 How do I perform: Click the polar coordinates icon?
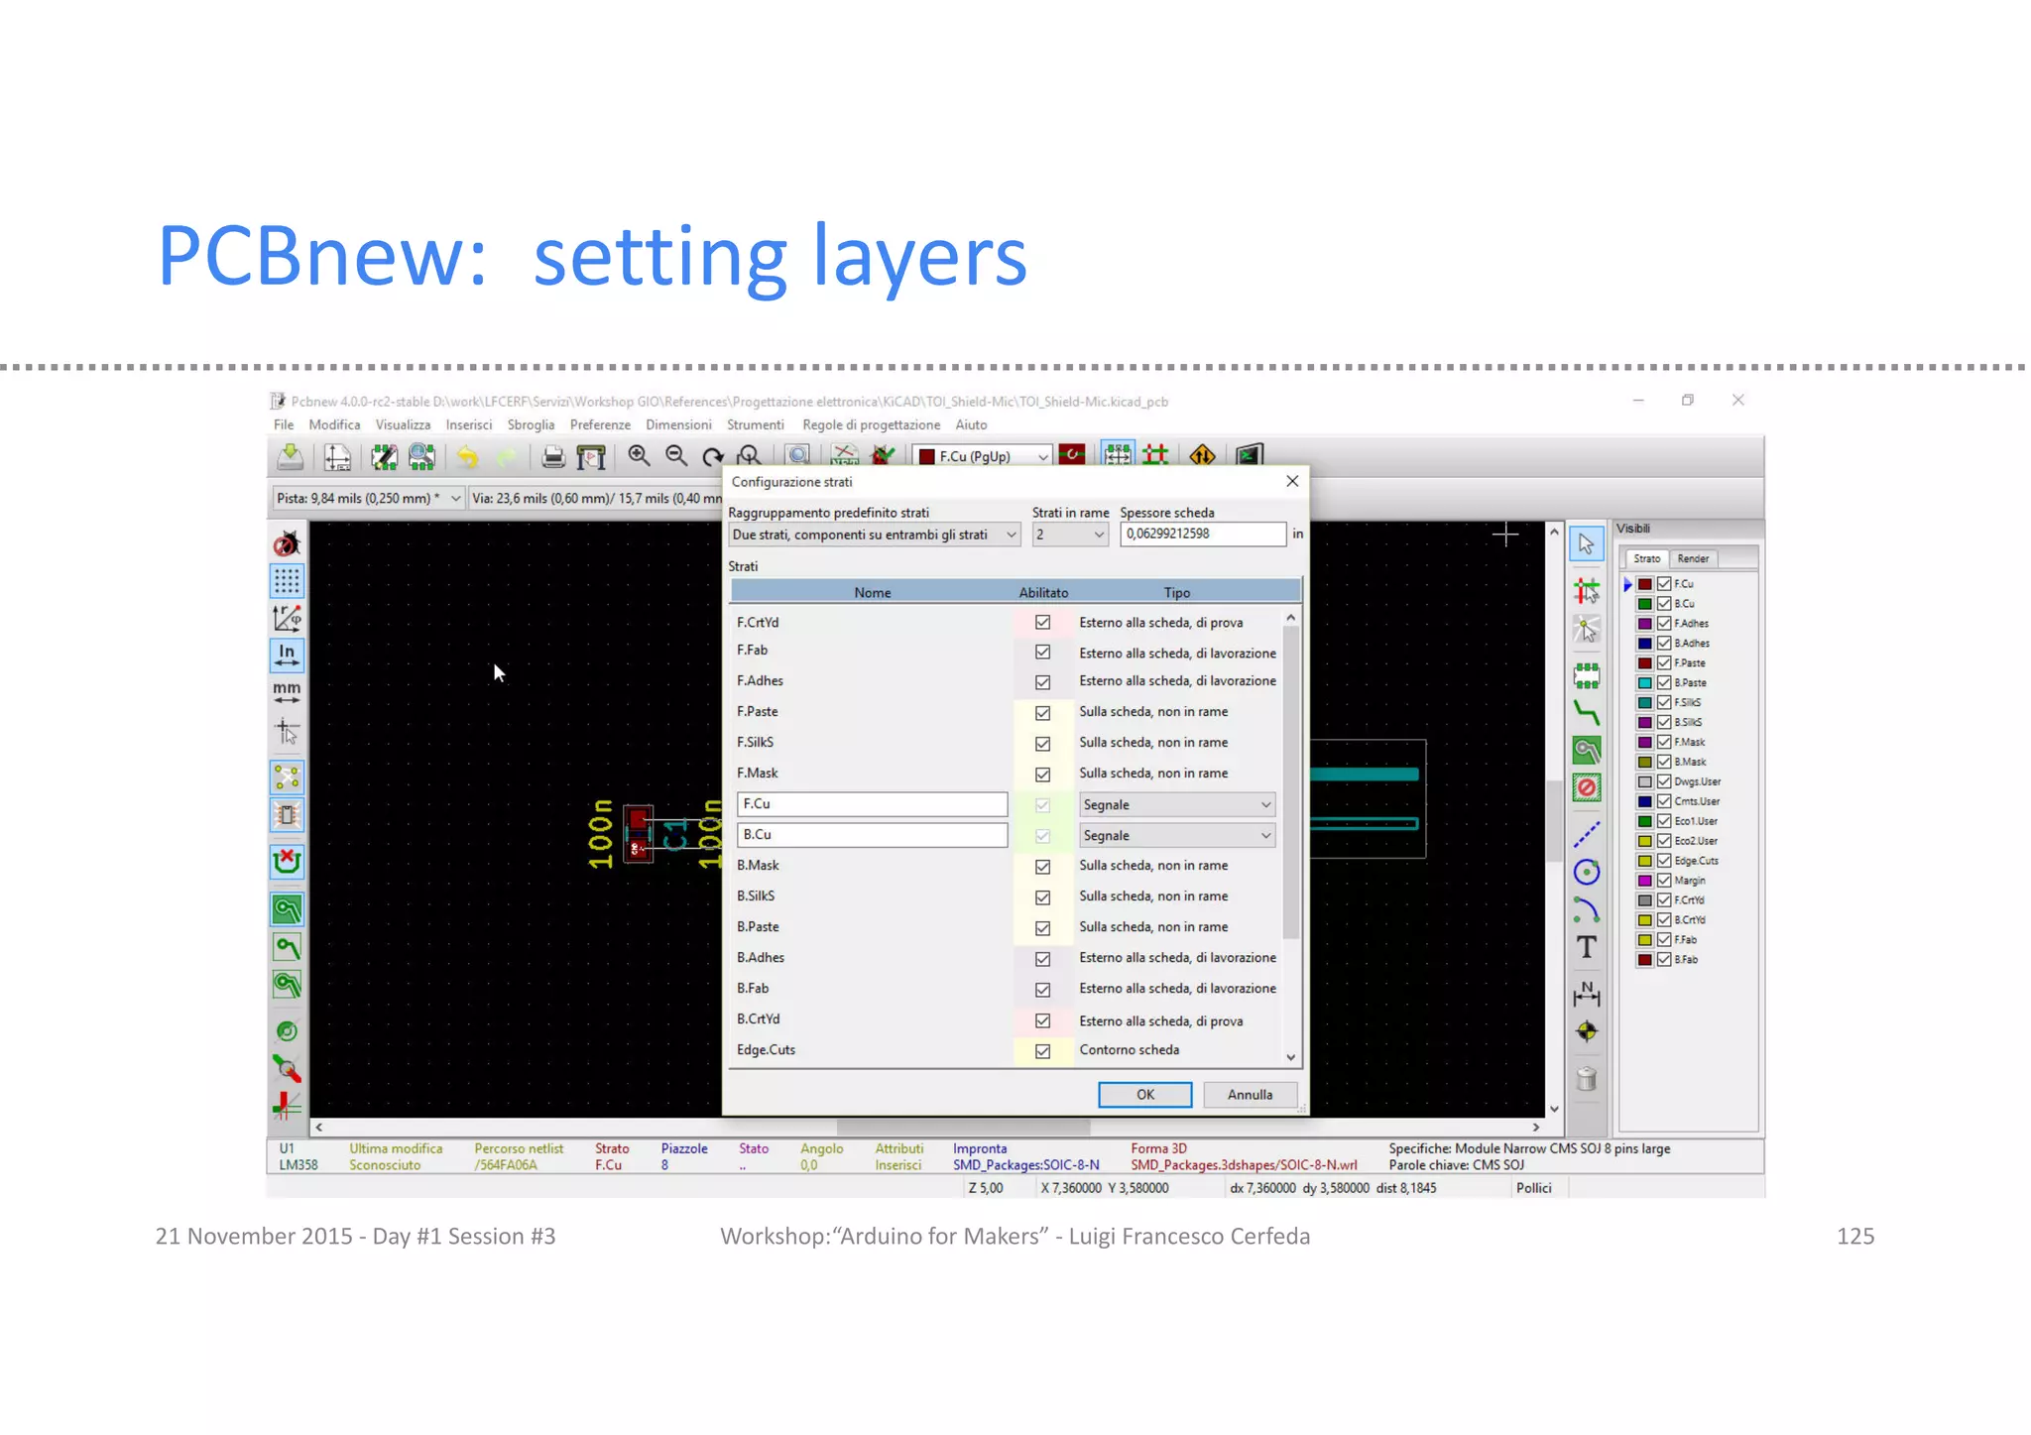287,618
